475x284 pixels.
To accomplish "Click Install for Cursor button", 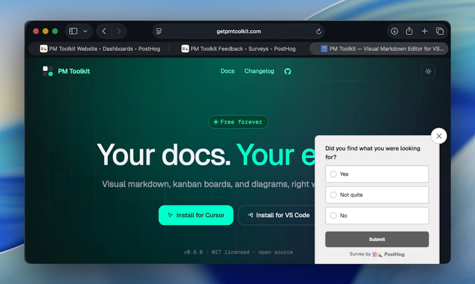I will click(x=196, y=215).
